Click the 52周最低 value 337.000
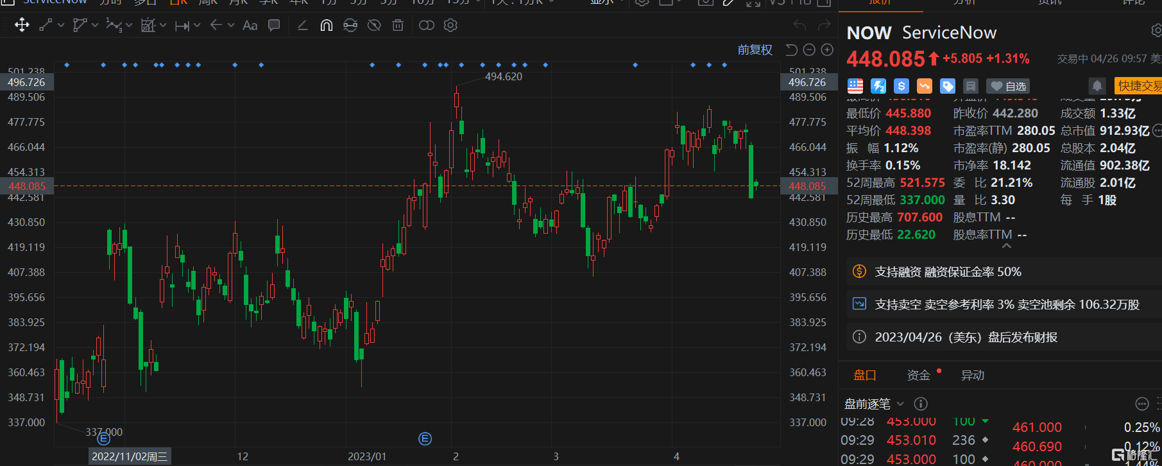Image resolution: width=1162 pixels, height=466 pixels. point(922,200)
